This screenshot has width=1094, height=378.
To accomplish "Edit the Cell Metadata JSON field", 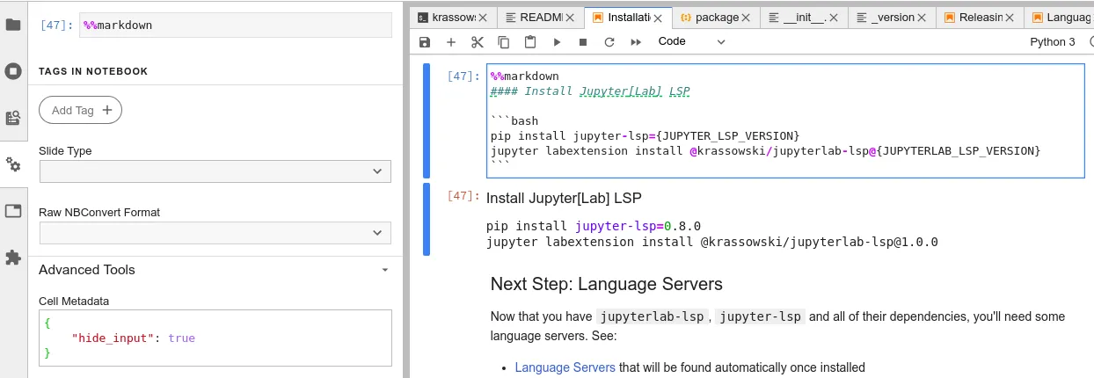I will click(x=215, y=338).
